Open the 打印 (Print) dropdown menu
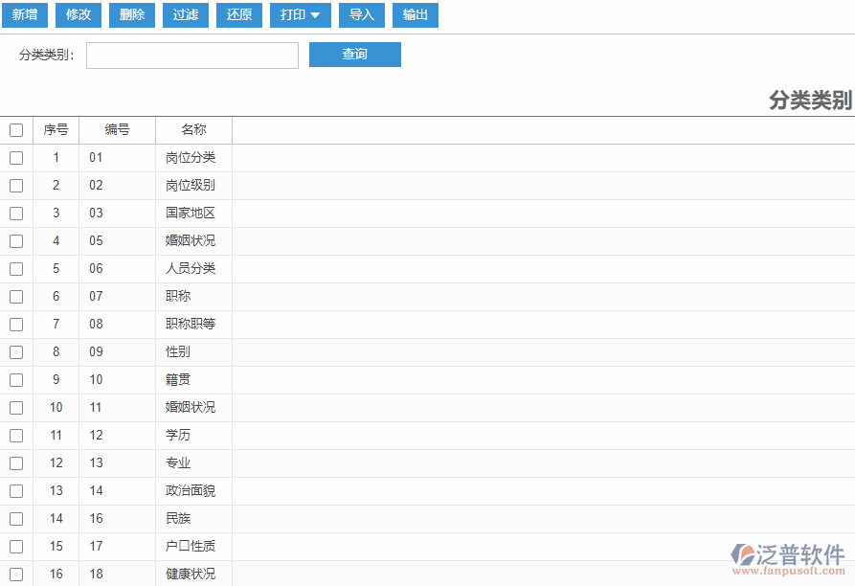Viewport: 855px width, 586px height. [300, 15]
